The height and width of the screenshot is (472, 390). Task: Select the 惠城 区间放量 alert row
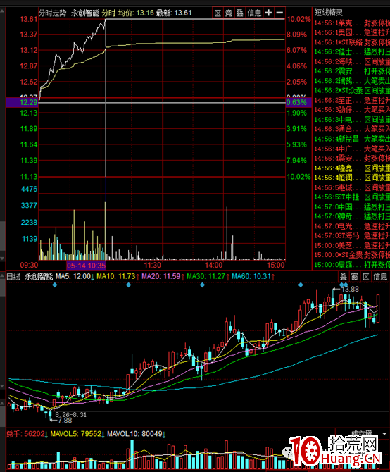(x=352, y=187)
